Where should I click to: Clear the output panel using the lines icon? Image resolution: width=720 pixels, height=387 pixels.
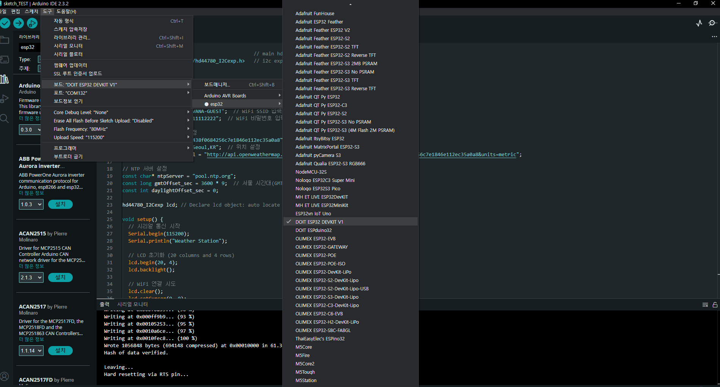coord(705,305)
